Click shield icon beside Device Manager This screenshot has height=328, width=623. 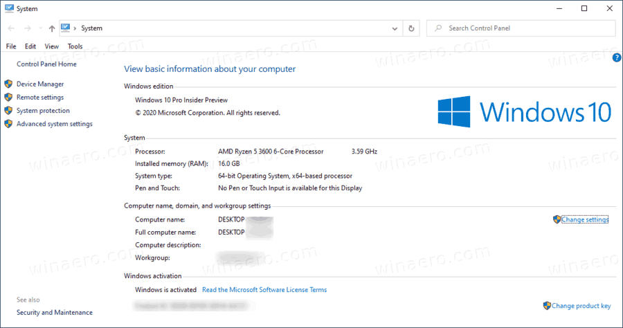click(8, 84)
